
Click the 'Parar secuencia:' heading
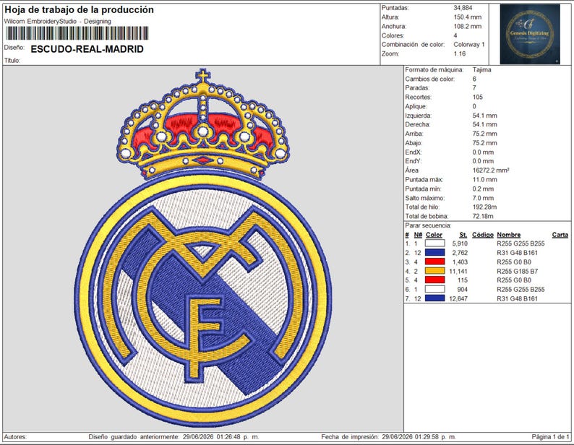[x=428, y=225]
